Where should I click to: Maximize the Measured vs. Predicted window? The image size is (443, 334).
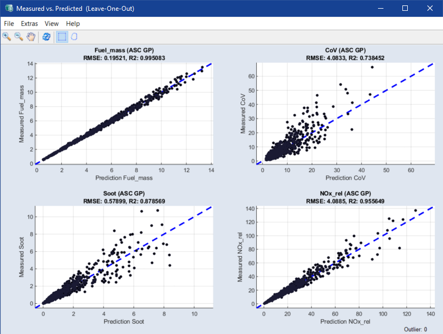point(405,9)
